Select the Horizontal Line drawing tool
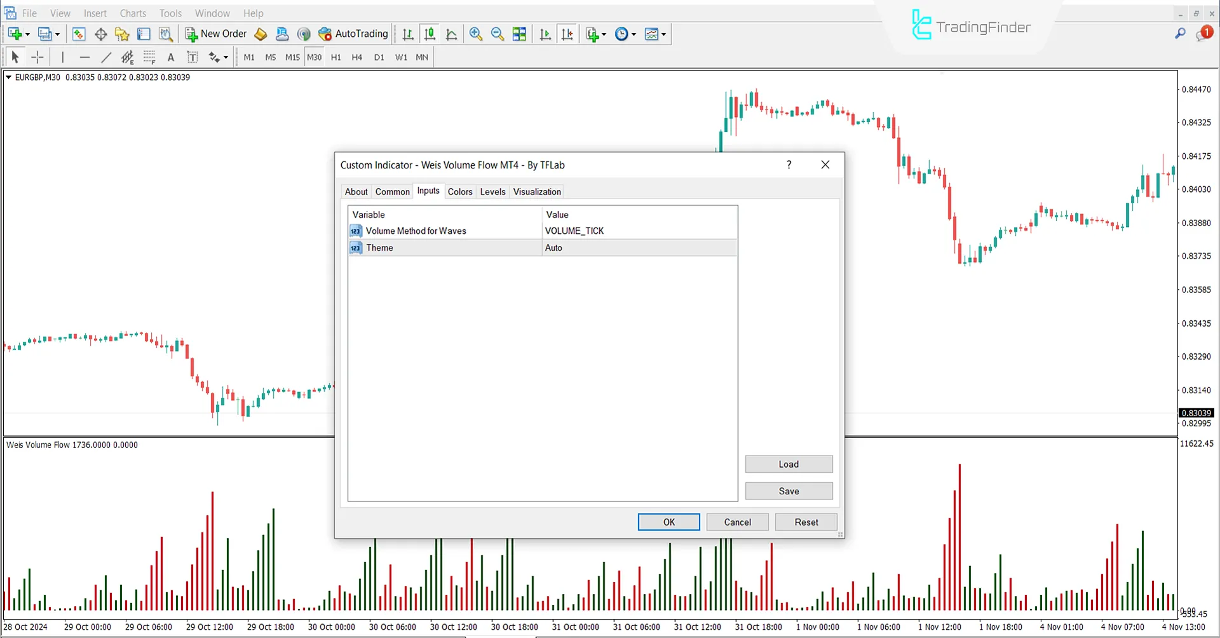 pos(85,57)
